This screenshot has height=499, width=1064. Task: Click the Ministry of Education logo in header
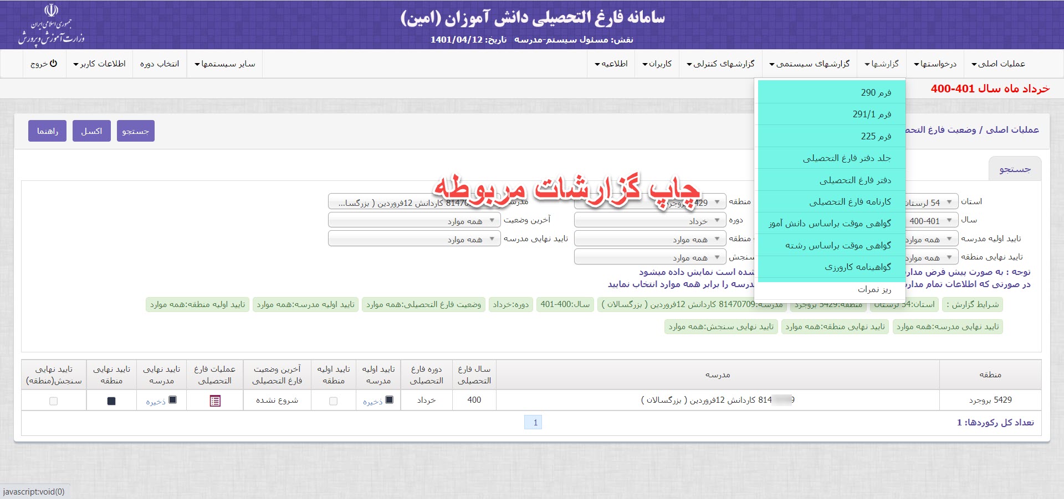click(51, 25)
